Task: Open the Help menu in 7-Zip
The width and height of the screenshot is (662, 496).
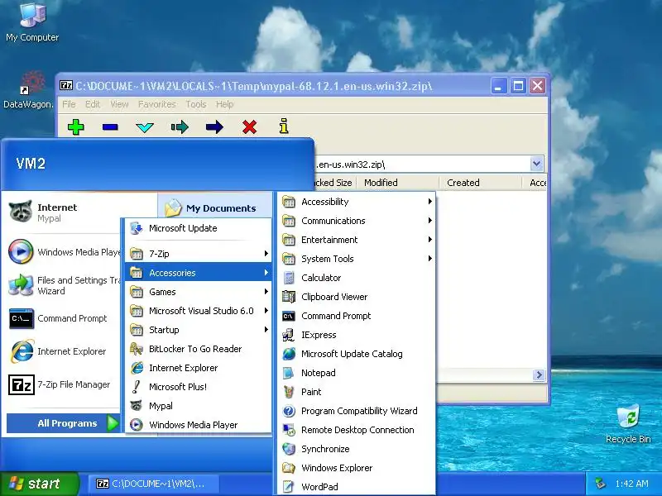Action: (x=224, y=104)
